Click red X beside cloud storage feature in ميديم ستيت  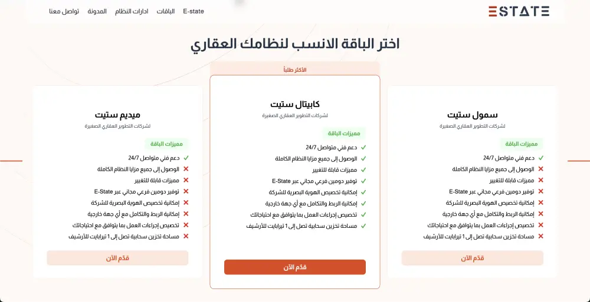186,236
